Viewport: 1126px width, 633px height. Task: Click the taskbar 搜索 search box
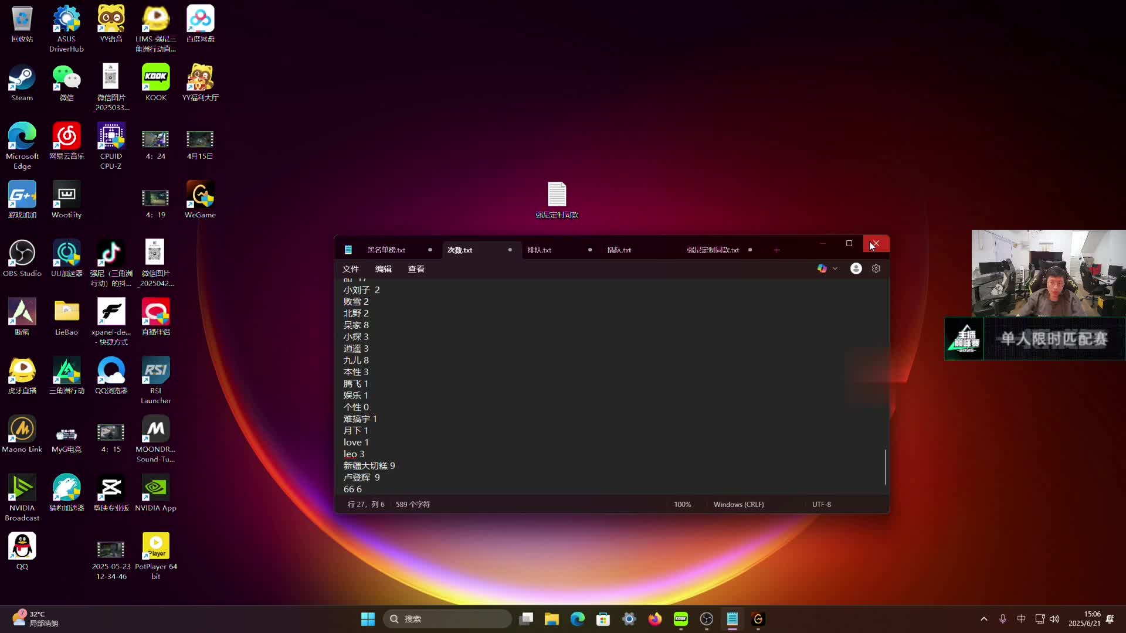[447, 619]
